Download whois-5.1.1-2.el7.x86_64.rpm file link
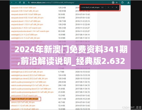This screenshot has width=142, height=110. [x=23, y=106]
